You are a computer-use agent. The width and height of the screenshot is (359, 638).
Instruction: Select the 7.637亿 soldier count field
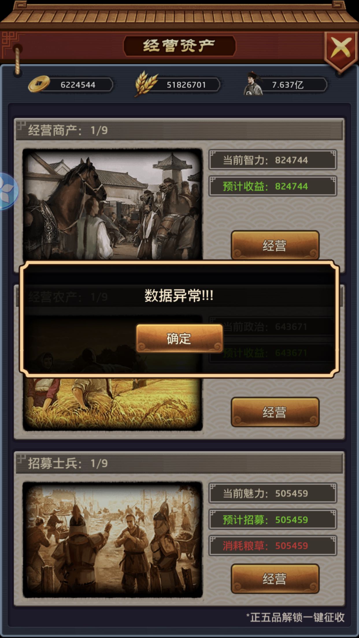coord(292,85)
